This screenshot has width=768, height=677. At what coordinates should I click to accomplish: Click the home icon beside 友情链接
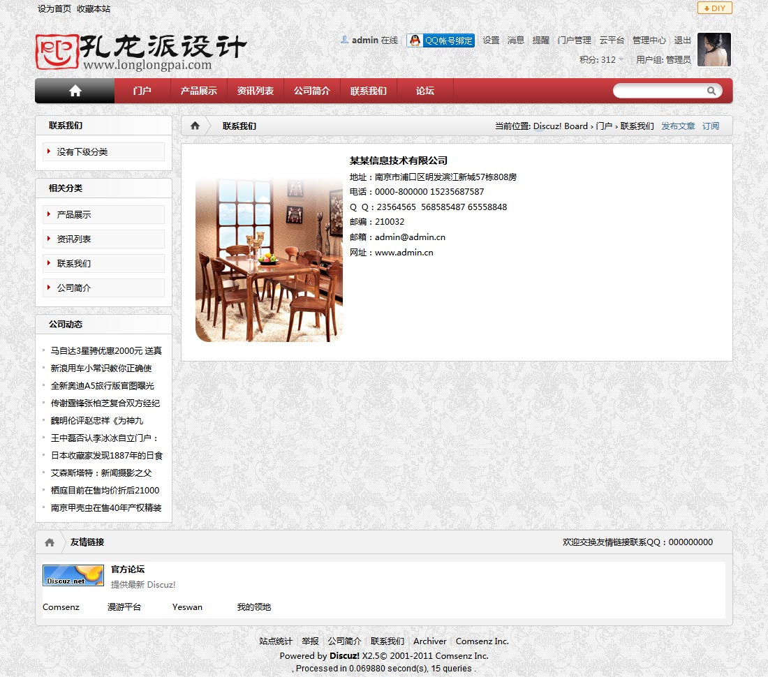(50, 542)
